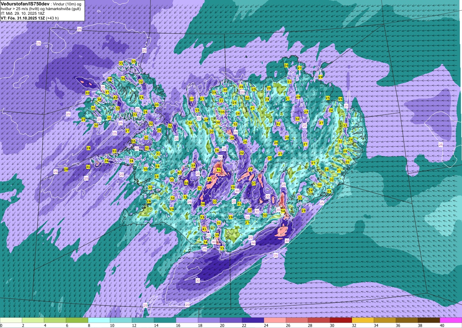Viewport: 462px width, 328px height.
Task: Click the color scale tick label 24
Action: 266,325
